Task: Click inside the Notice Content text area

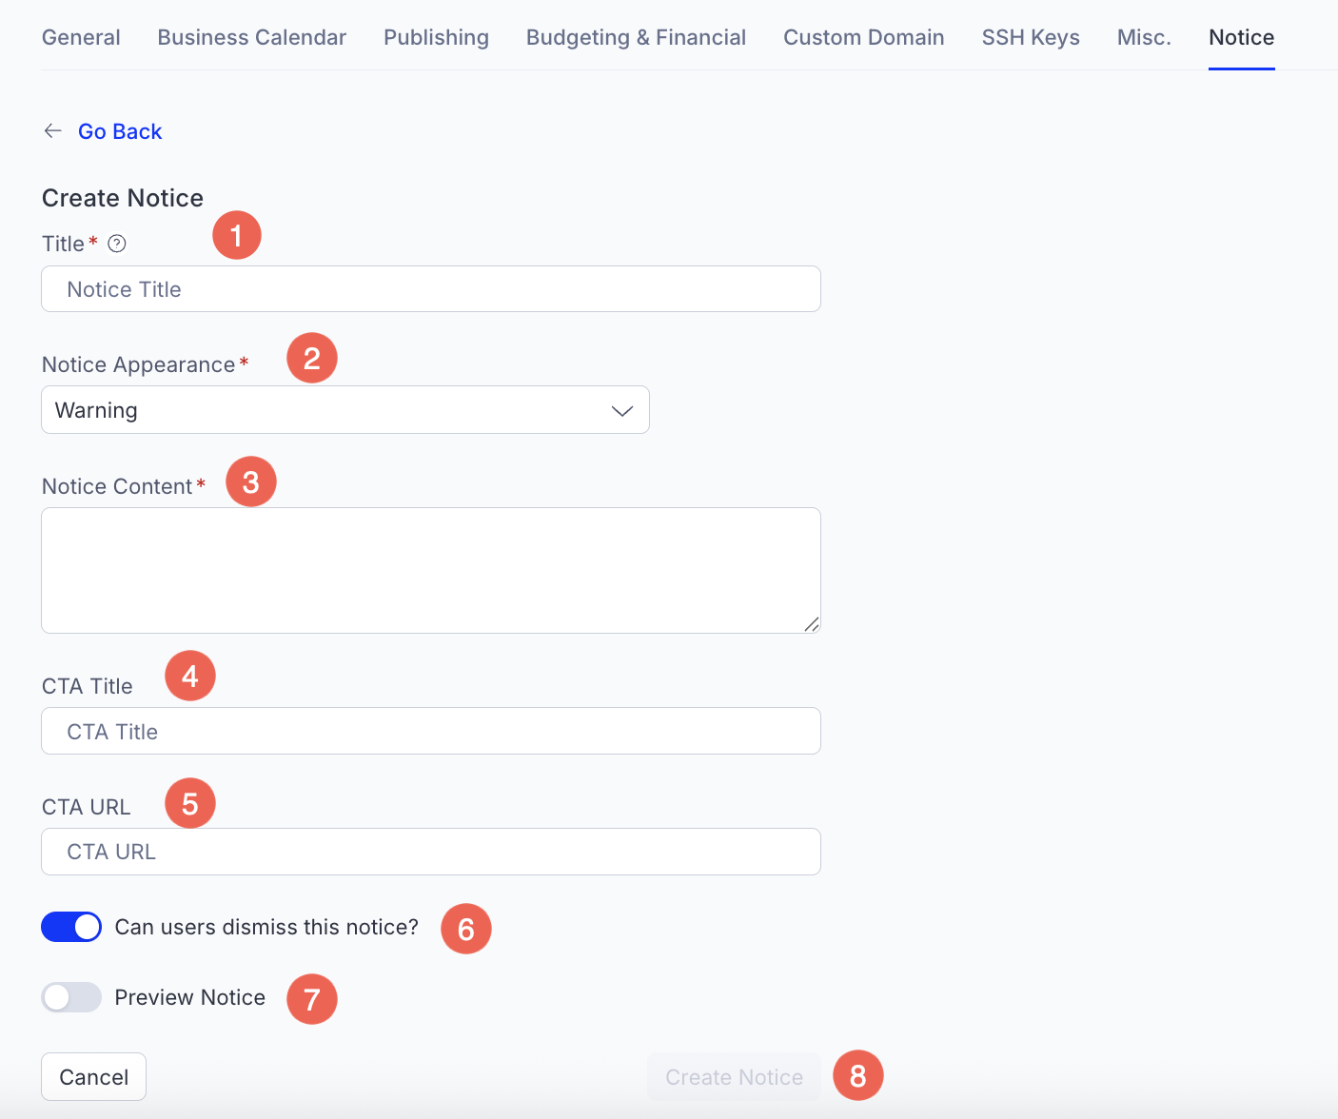Action: click(x=430, y=570)
